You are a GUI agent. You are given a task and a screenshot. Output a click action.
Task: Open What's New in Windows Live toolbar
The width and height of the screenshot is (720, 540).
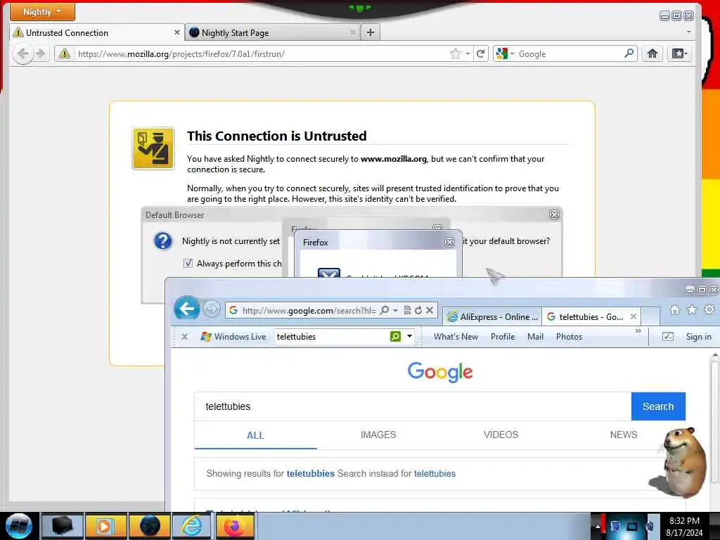456,337
